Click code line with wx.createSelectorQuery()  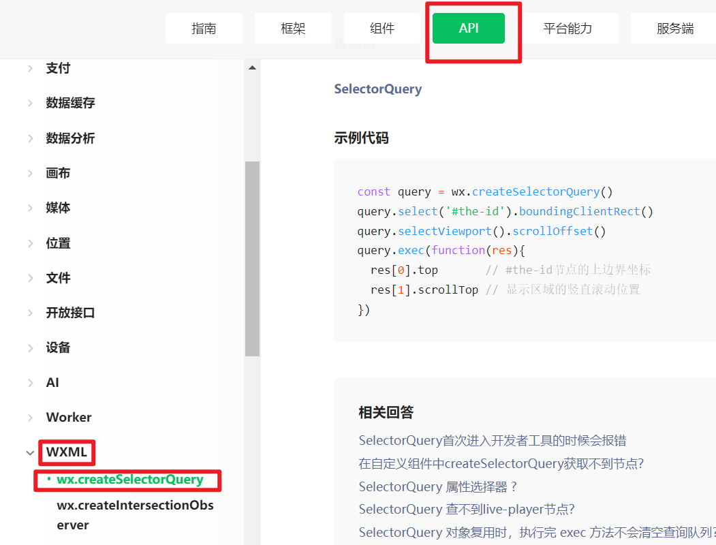[x=485, y=192]
